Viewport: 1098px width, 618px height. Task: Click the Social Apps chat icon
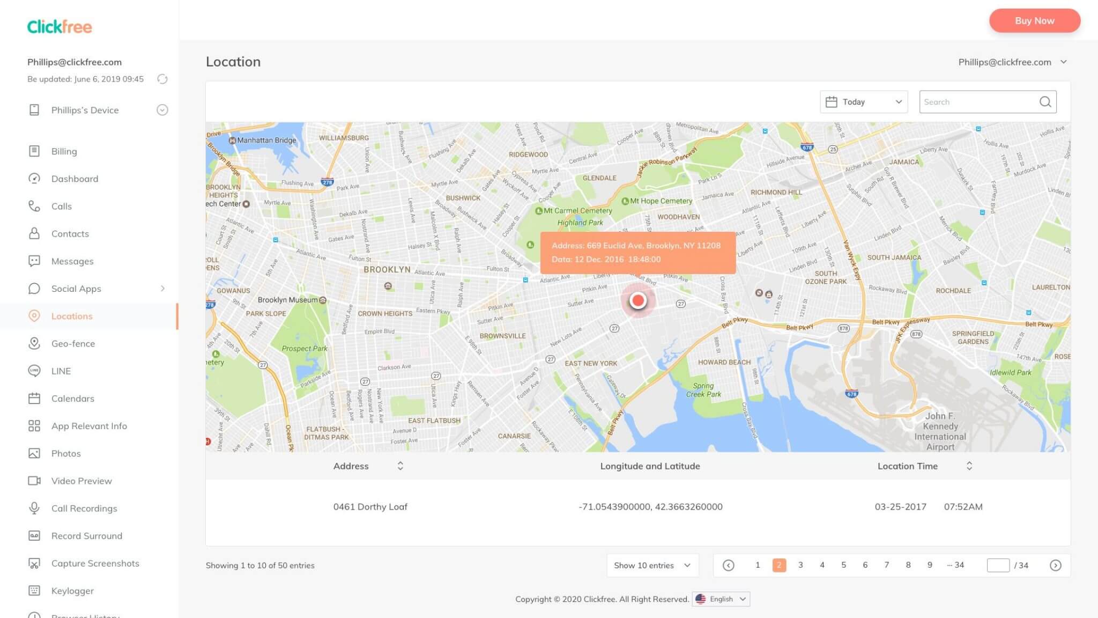tap(34, 289)
